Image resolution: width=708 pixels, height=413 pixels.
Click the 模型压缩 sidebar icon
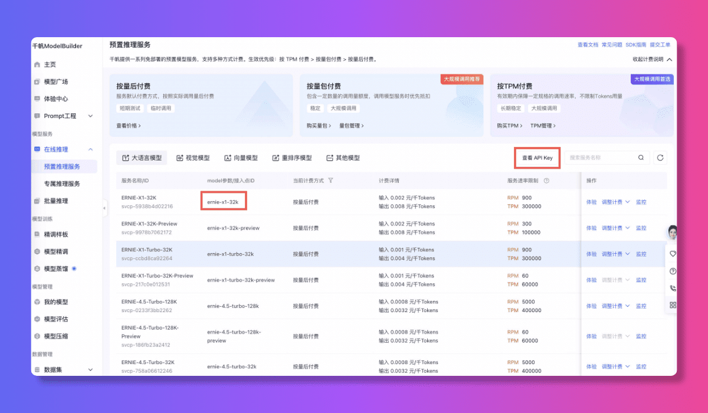(x=38, y=336)
